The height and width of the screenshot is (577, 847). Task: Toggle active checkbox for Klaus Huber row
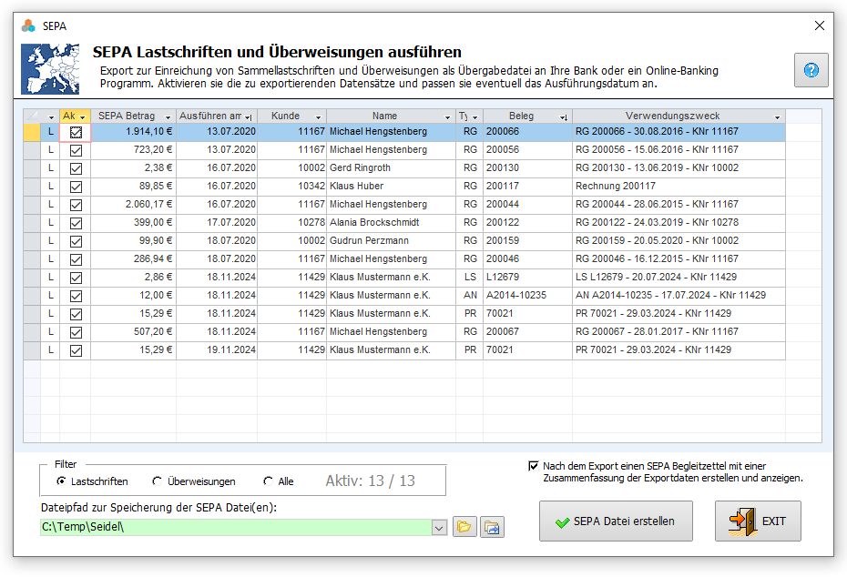coord(76,187)
